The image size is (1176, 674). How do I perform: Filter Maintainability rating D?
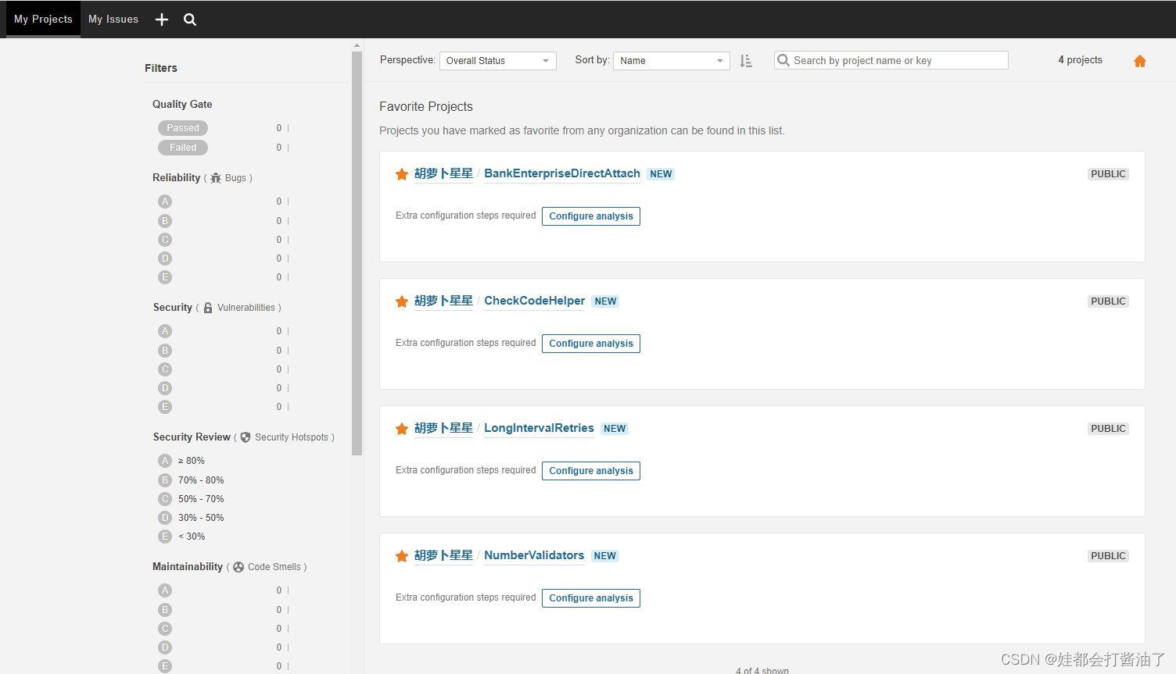(x=165, y=647)
